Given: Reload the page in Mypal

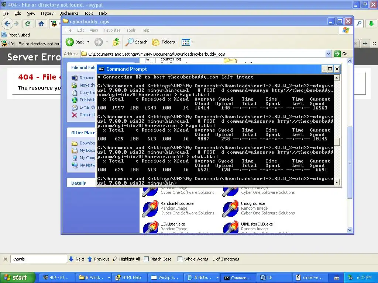Looking at the screenshot, I should tap(28, 24).
